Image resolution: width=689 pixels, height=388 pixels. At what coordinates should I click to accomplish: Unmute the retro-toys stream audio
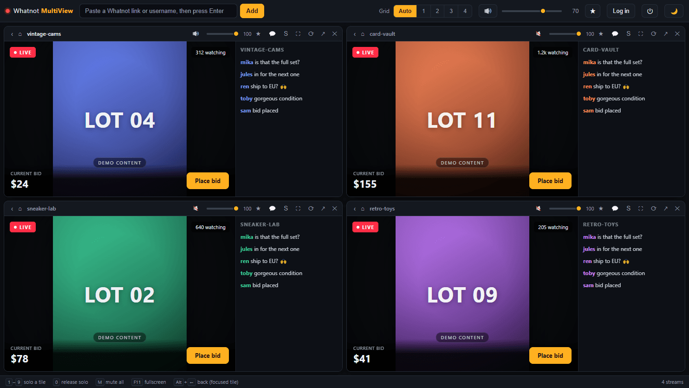click(539, 209)
